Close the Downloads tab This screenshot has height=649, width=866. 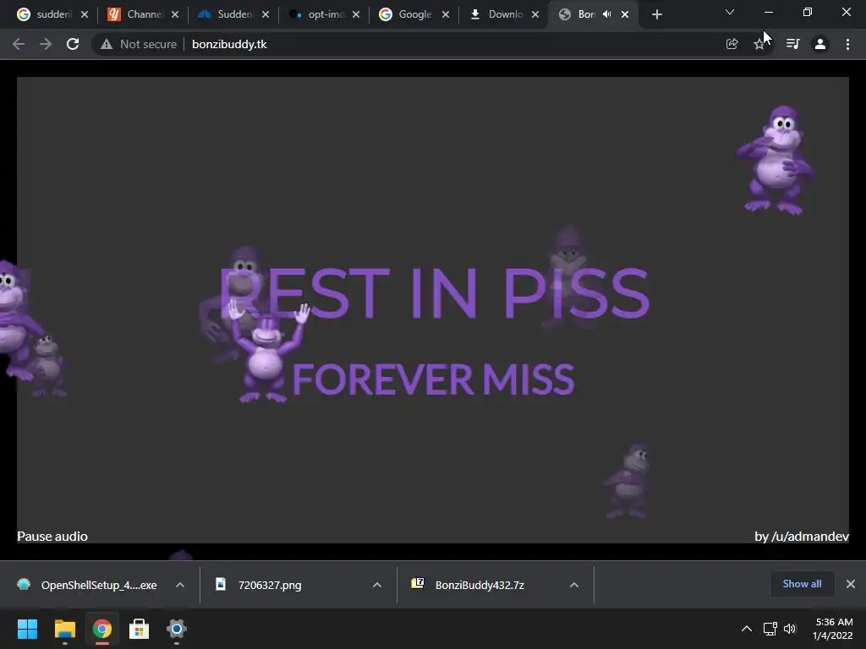pyautogui.click(x=535, y=14)
